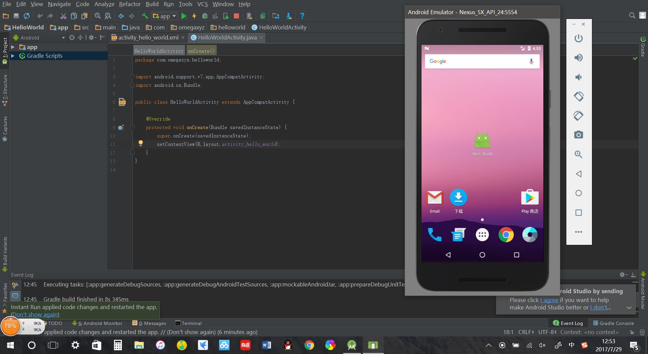Sync project with Gradle files icon

263,16
